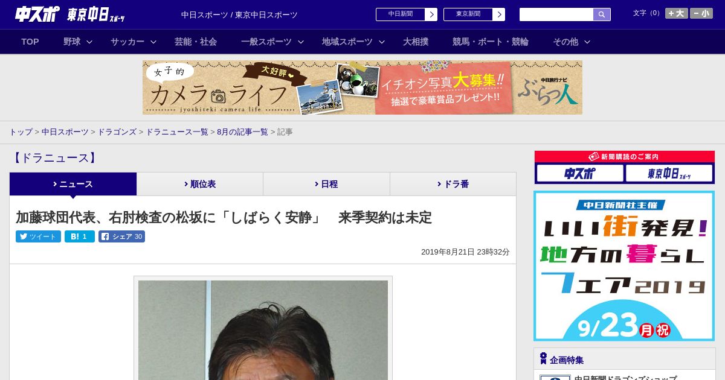Select the 順位表 tab
This screenshot has width=725, height=380.
coord(200,184)
